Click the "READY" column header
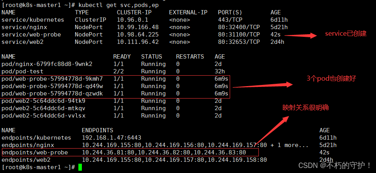Screen dimensions: 376x173 (122, 57)
